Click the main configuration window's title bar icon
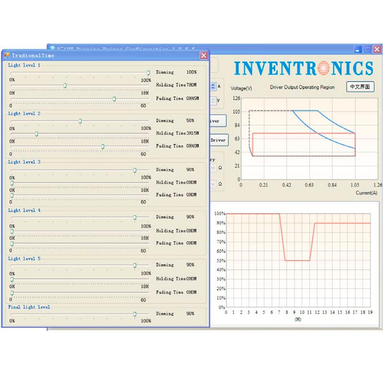The height and width of the screenshot is (383, 383). click(x=52, y=49)
